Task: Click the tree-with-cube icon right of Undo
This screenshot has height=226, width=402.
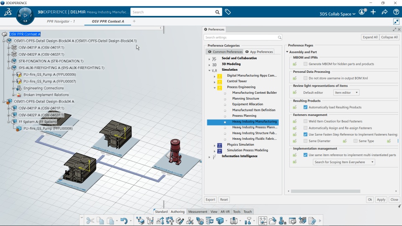Action: [x=140, y=221]
